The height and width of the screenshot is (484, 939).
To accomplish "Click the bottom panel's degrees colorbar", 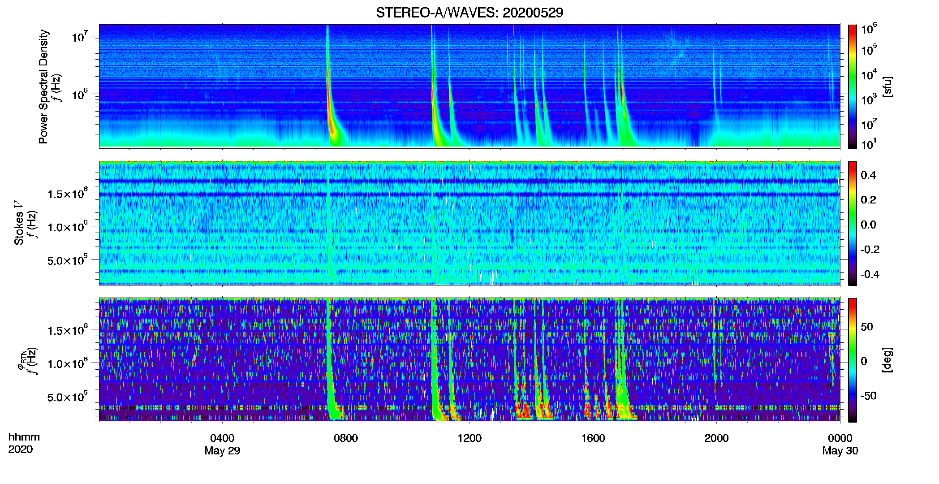I will click(x=852, y=360).
